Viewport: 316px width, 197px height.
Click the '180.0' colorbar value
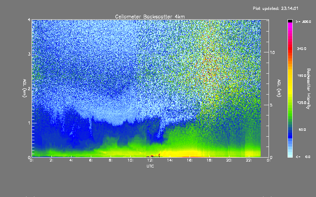tap(302, 76)
